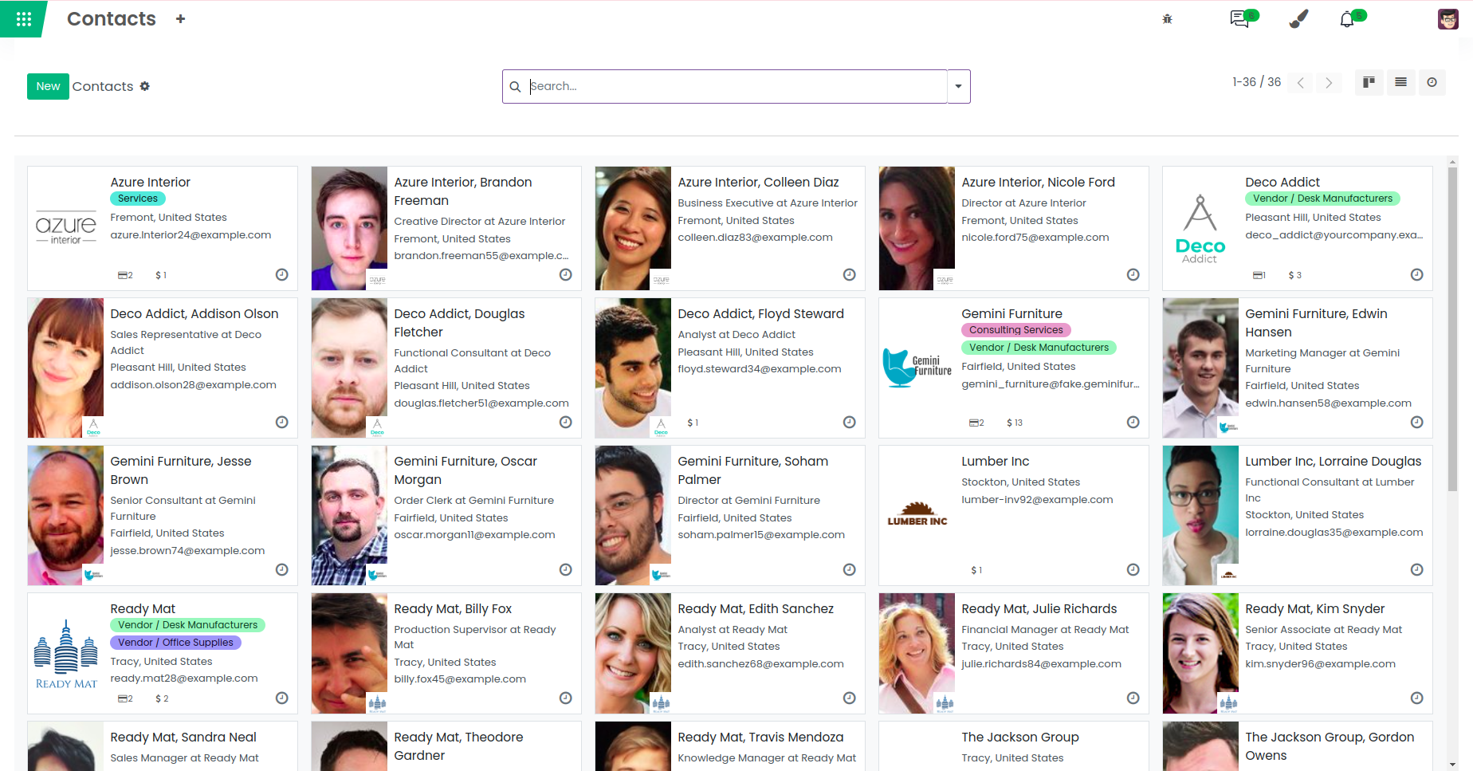
Task: Click email kim.snyder96@example.com
Action: pos(1321,664)
